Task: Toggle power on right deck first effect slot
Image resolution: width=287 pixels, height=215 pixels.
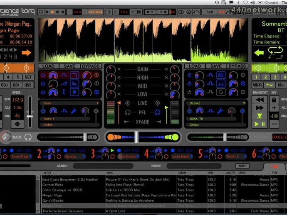Action: tap(189, 75)
